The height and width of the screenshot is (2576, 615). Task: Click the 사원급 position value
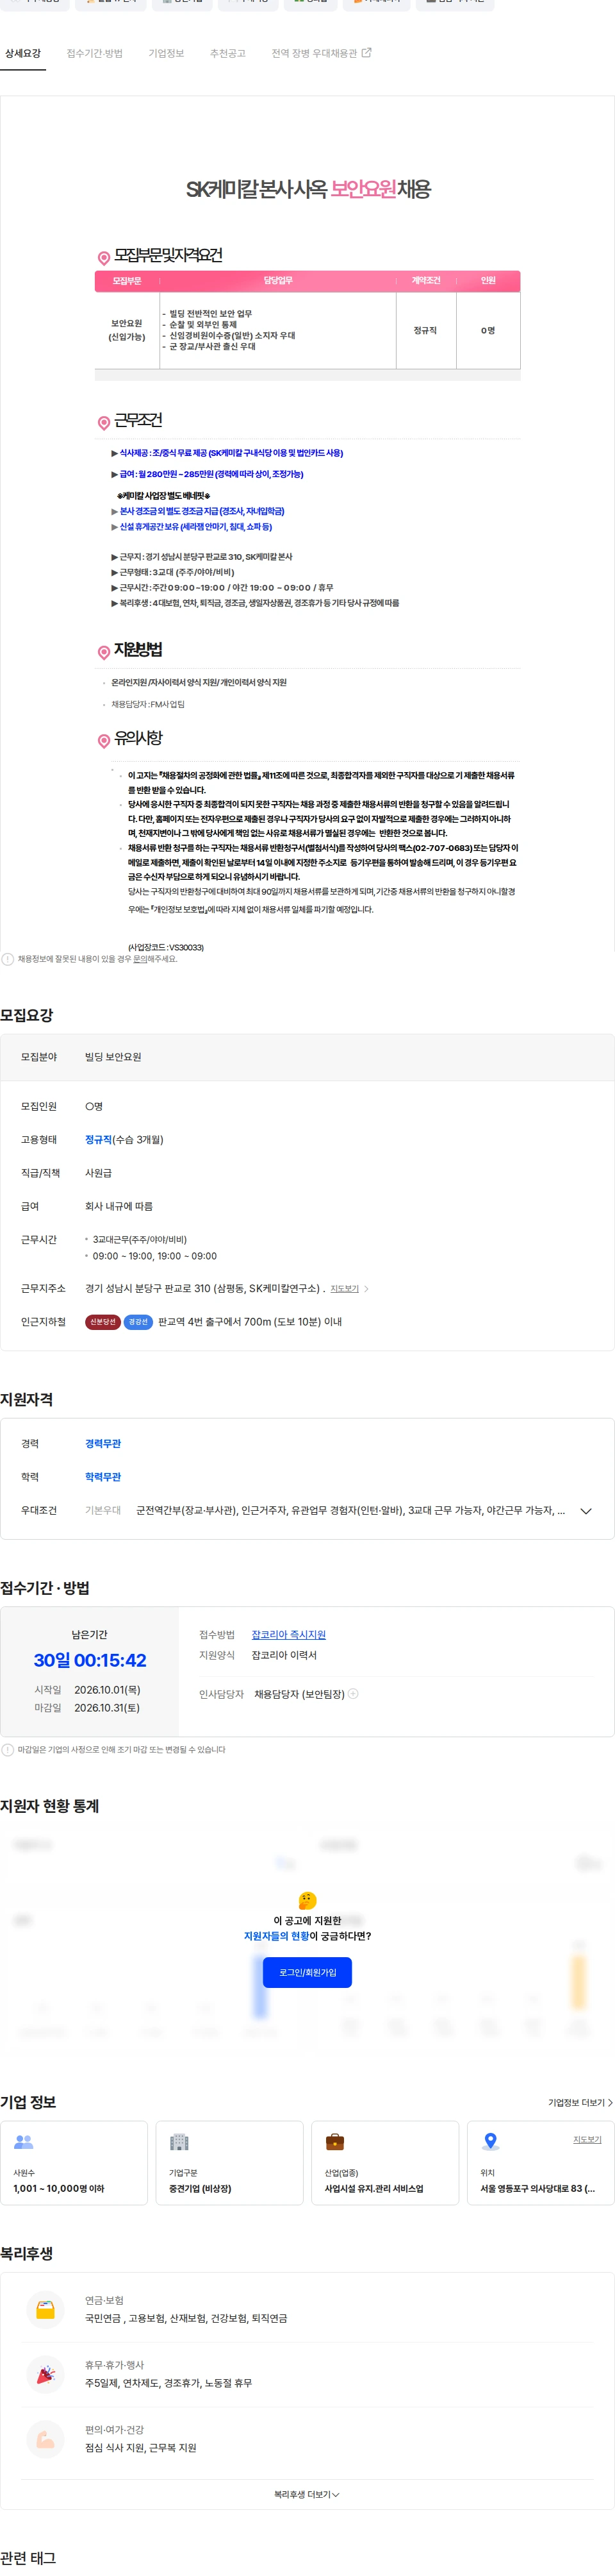click(99, 1173)
